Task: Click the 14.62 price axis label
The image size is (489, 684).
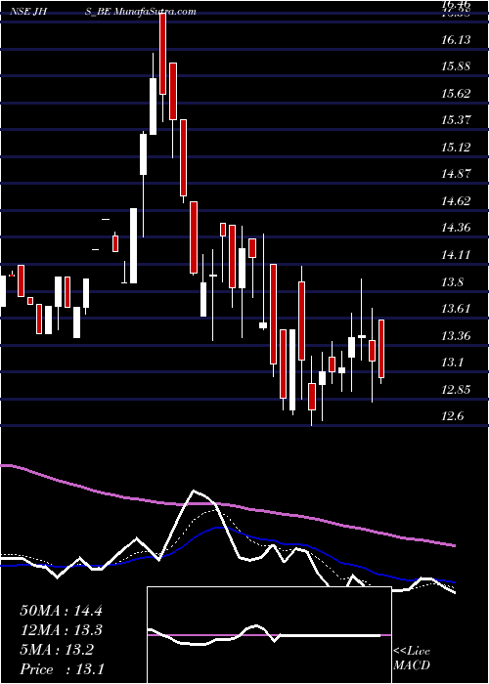Action: 456,201
